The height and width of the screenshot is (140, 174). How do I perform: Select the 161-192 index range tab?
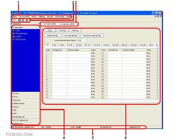(x=87, y=45)
